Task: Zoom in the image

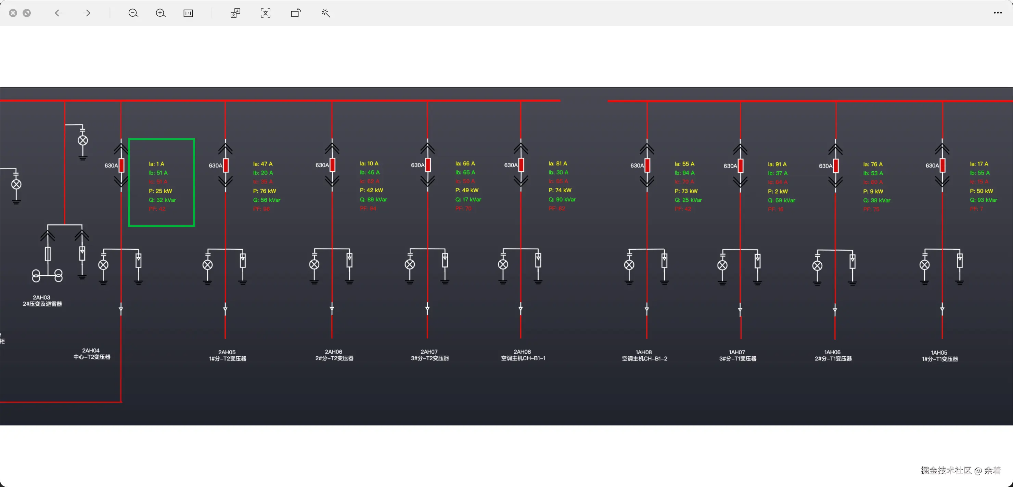Action: point(161,13)
